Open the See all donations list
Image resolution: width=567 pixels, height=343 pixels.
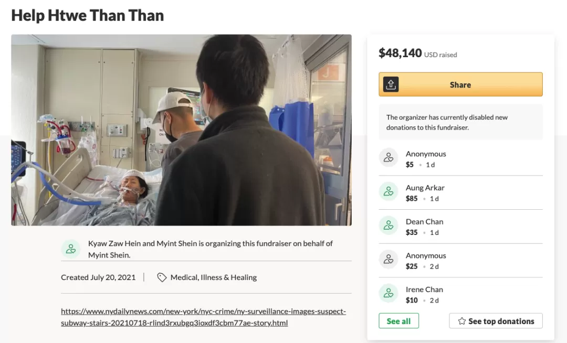click(x=398, y=321)
